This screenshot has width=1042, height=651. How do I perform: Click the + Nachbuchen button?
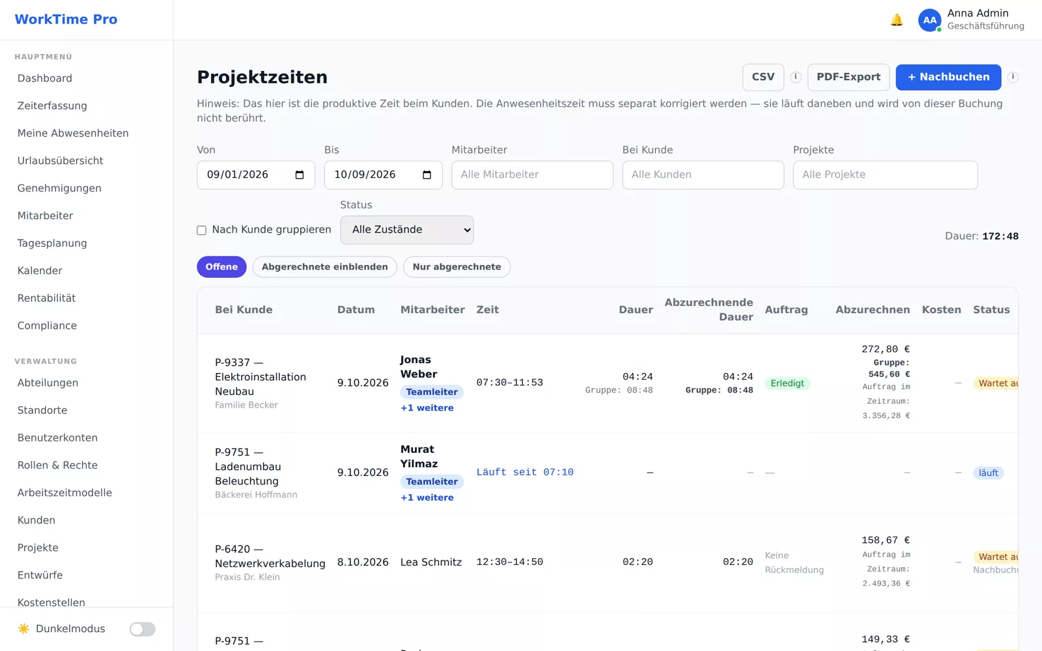[948, 77]
